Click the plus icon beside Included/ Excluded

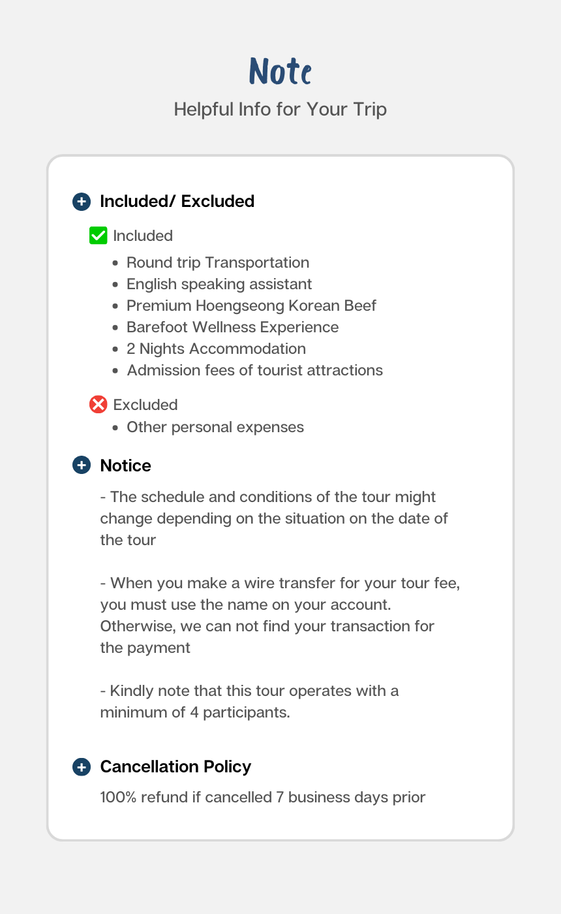[82, 201]
